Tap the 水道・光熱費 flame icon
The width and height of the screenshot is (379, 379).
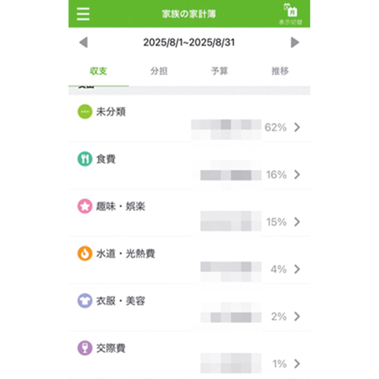click(x=85, y=254)
